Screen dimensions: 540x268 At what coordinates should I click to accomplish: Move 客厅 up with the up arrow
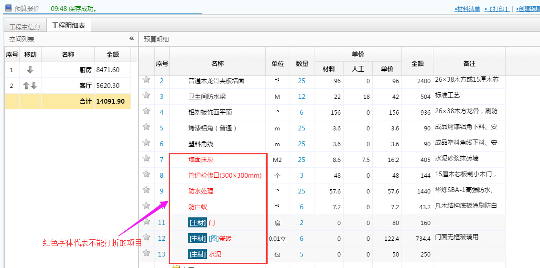[27, 86]
